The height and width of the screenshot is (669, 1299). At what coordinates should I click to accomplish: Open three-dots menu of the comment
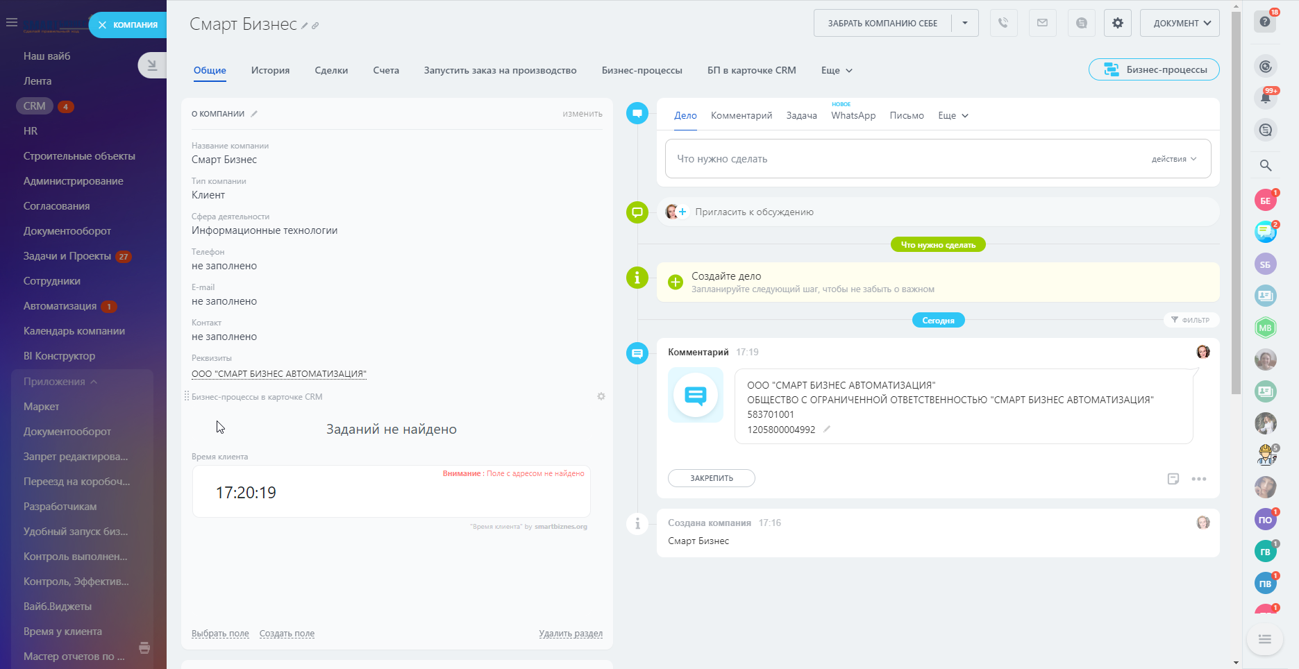pyautogui.click(x=1199, y=479)
